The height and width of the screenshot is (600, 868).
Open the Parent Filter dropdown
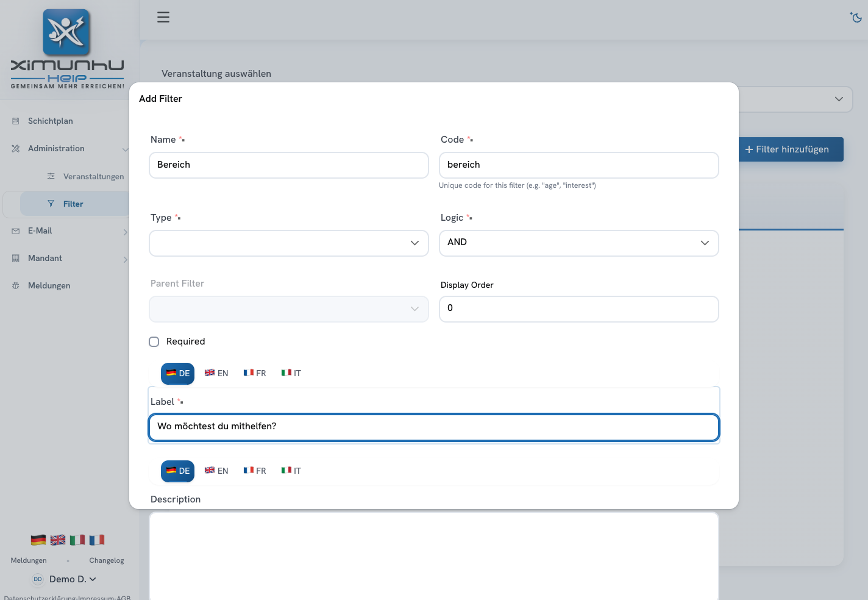[x=289, y=309]
